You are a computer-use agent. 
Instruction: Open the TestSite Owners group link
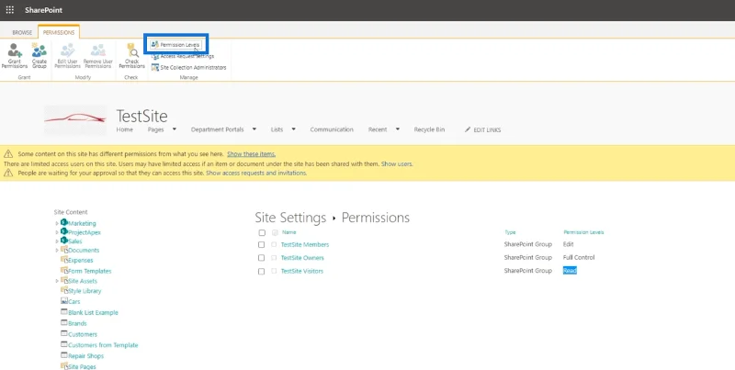[x=302, y=258]
